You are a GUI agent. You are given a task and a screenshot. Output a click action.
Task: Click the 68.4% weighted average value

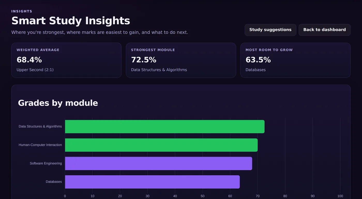[29, 60]
